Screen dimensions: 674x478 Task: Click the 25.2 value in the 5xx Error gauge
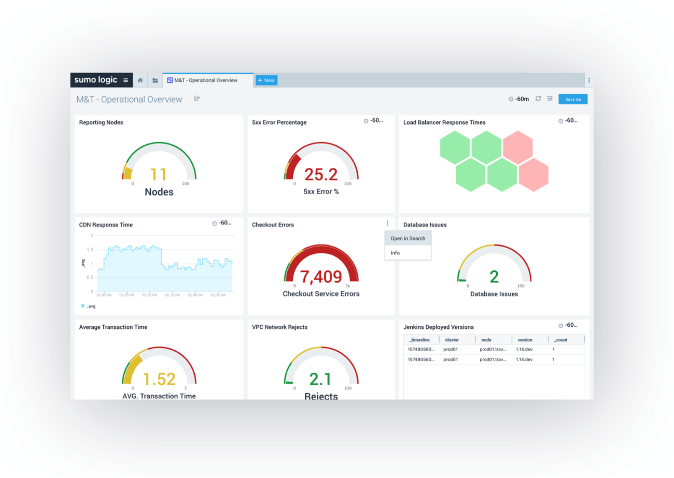point(321,175)
